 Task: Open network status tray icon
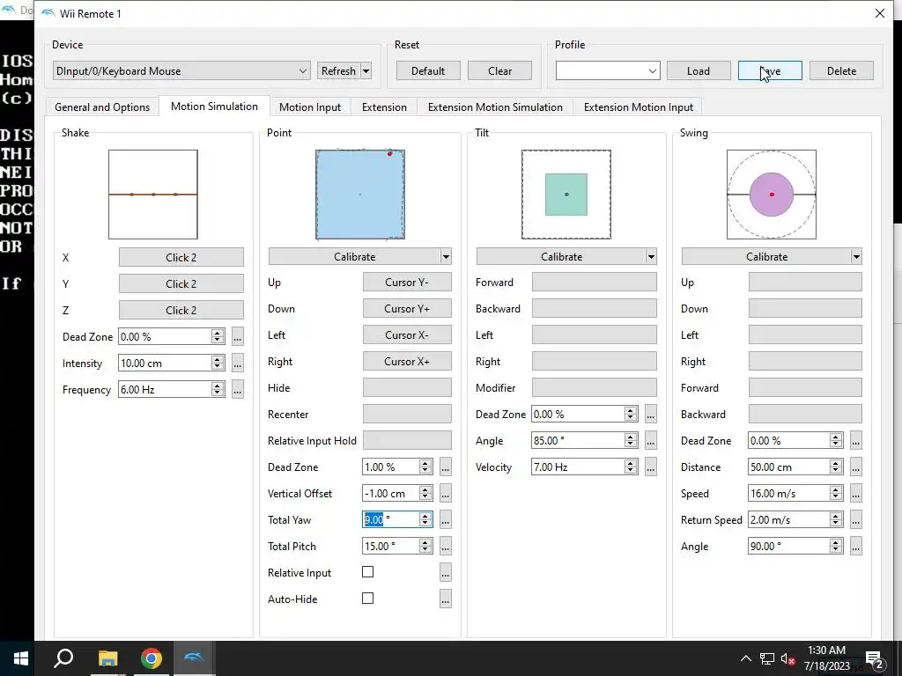pos(767,658)
